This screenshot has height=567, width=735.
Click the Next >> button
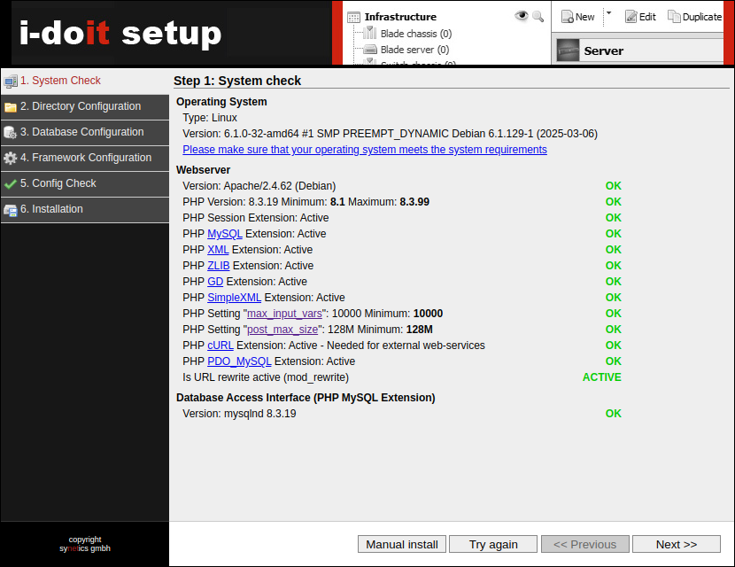(677, 544)
